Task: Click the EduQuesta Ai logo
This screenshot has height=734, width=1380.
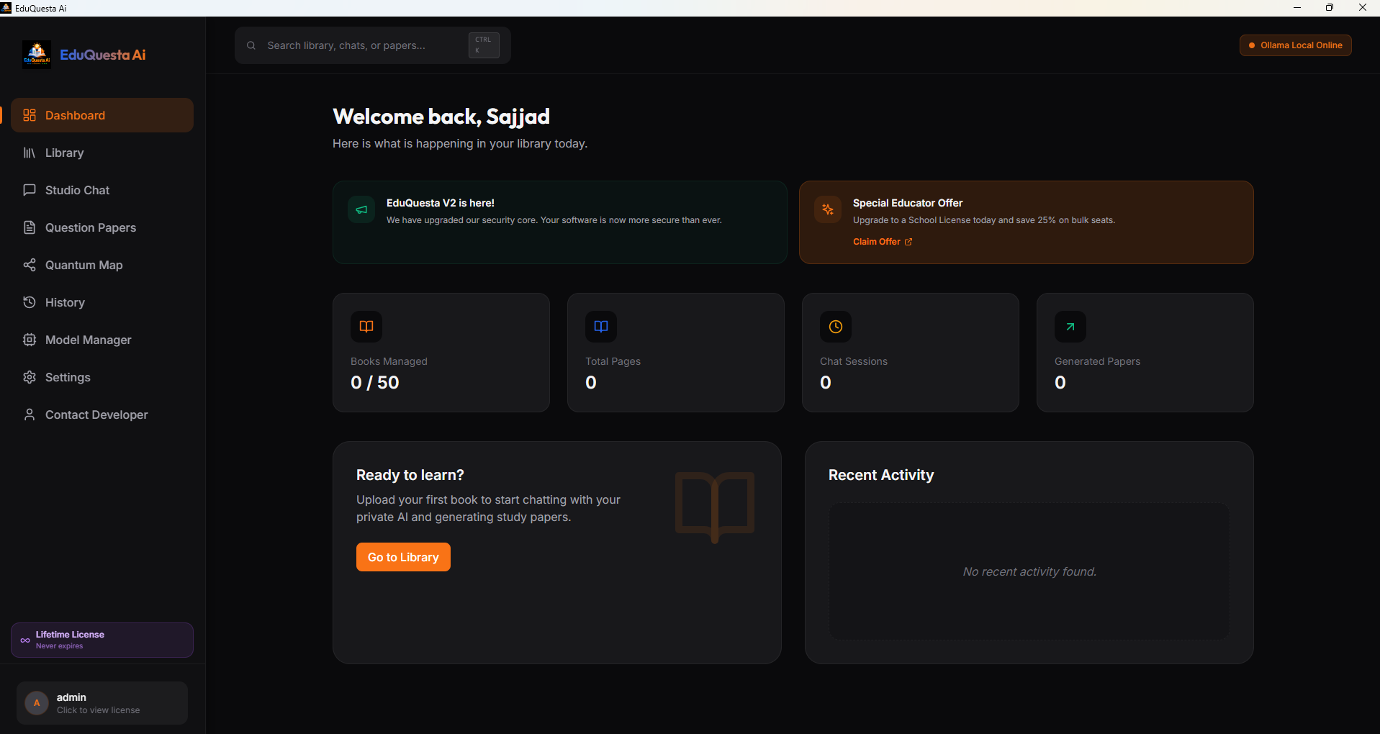Action: (x=84, y=54)
